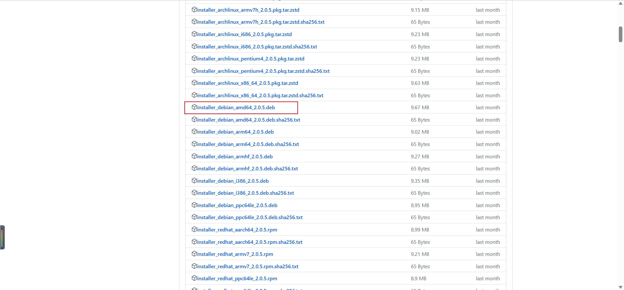Viewport: 624px width, 290px height.
Task: Download installer_redhat_armv7_2.0.5.rpm
Action: pos(235,254)
